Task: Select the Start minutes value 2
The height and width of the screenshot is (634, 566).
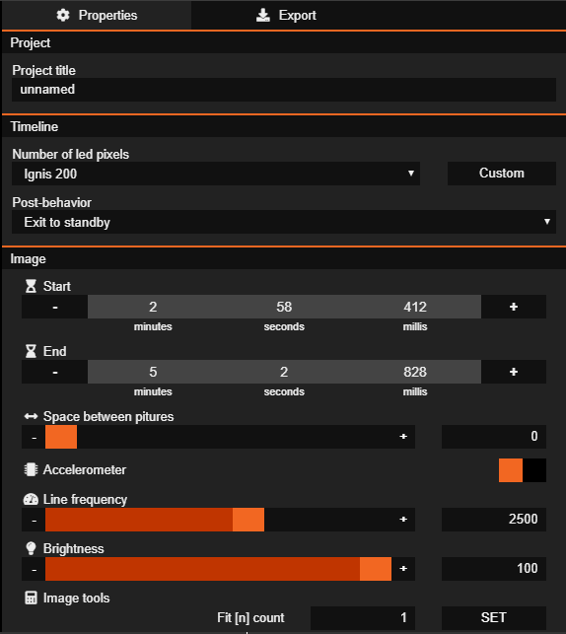Action: [x=153, y=307]
